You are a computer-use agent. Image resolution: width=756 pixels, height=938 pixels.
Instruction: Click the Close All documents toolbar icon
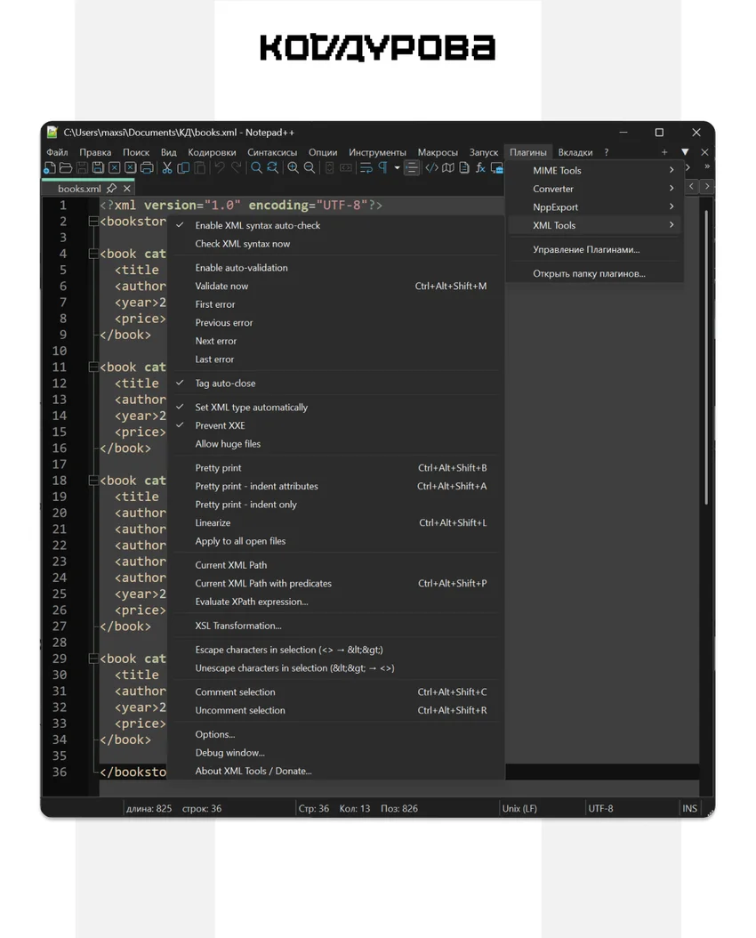tap(130, 168)
